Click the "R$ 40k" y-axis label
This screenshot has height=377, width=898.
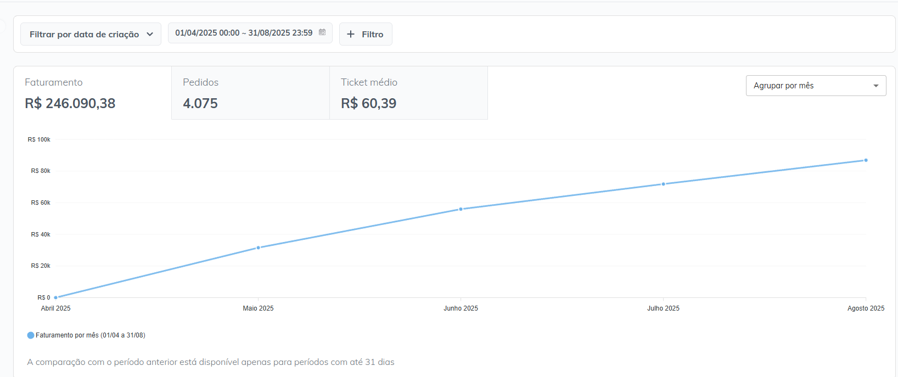click(41, 234)
